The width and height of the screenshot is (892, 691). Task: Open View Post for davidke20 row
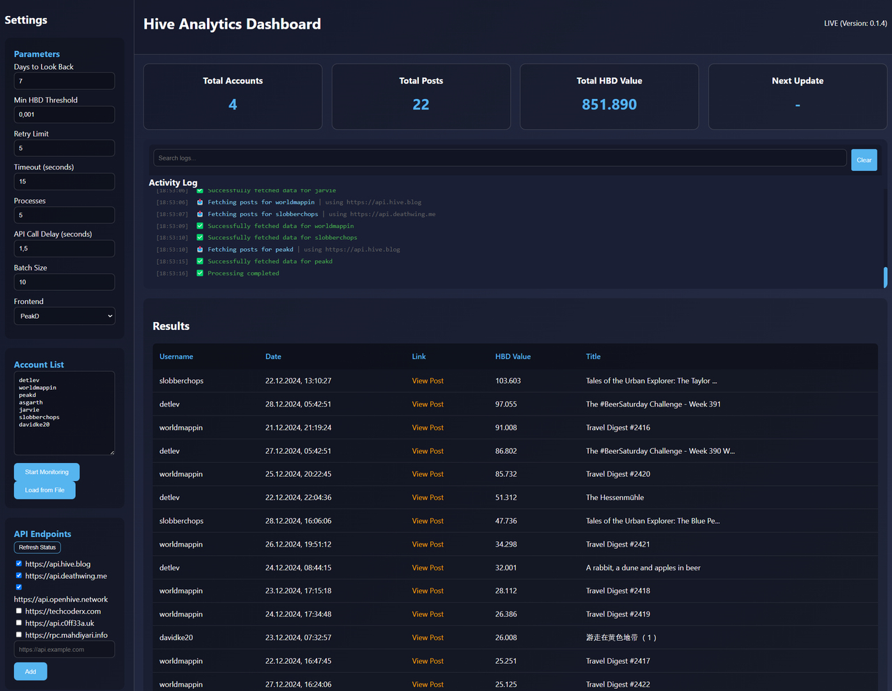(x=427, y=637)
